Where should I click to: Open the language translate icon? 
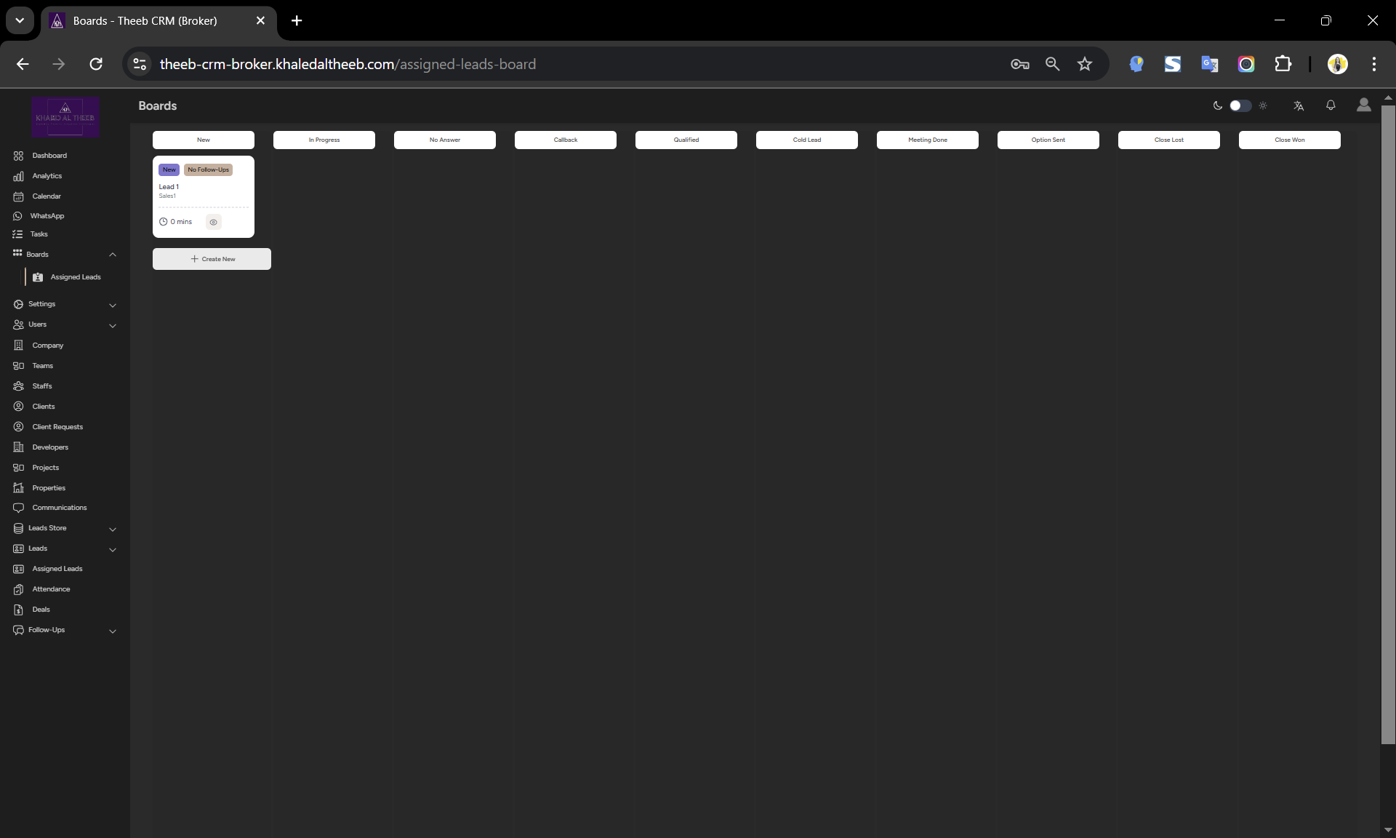[x=1299, y=105]
